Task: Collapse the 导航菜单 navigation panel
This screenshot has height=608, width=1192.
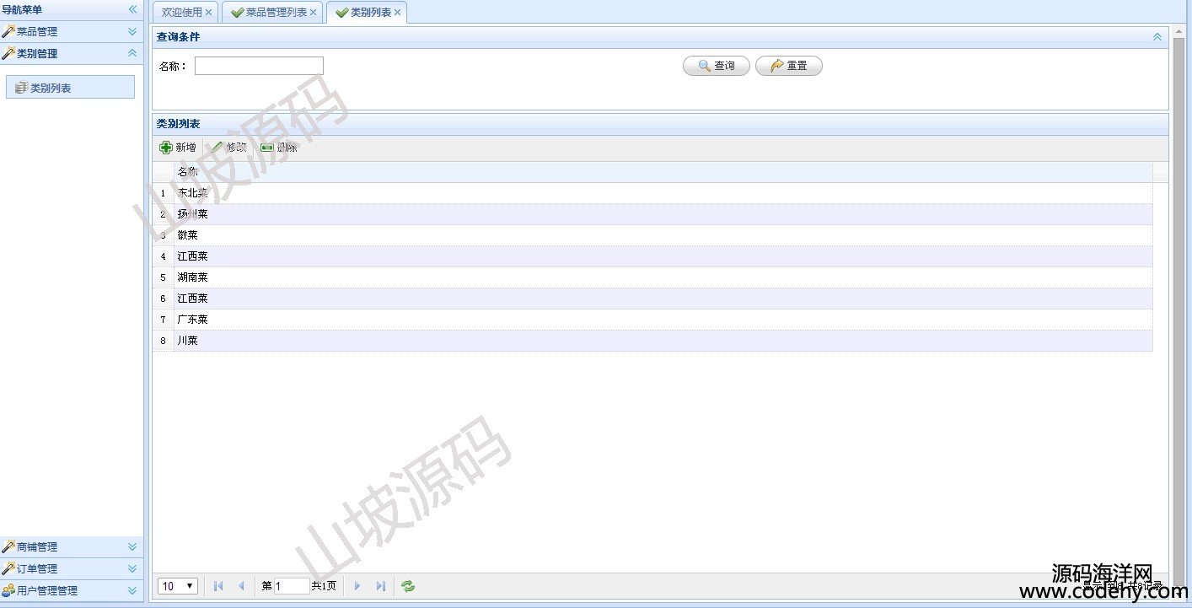Action: tap(132, 9)
